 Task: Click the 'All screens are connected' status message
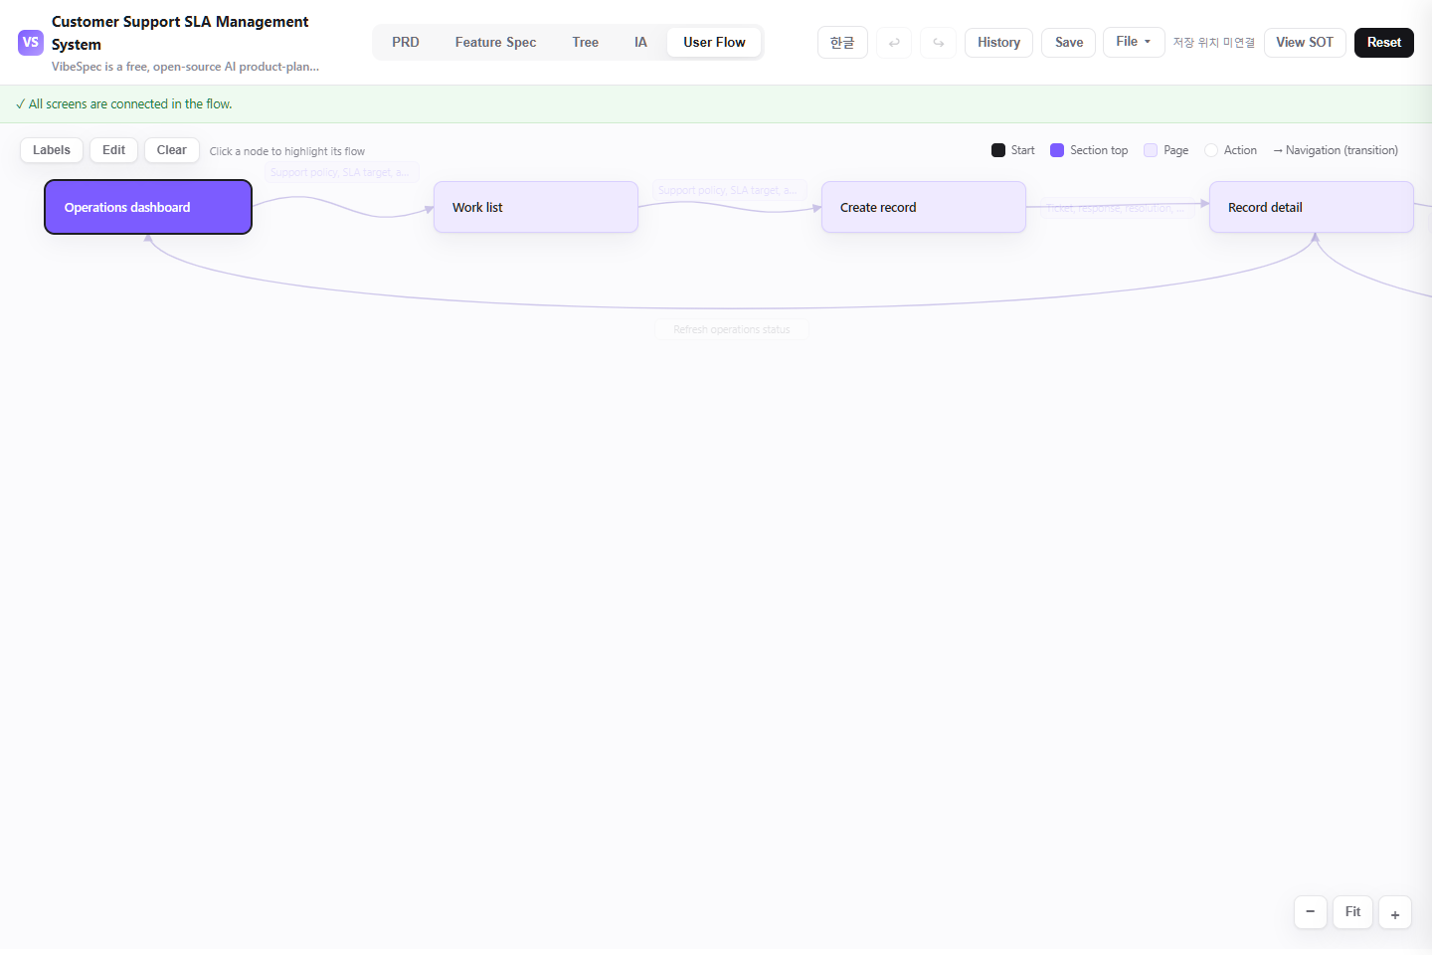[x=124, y=103]
